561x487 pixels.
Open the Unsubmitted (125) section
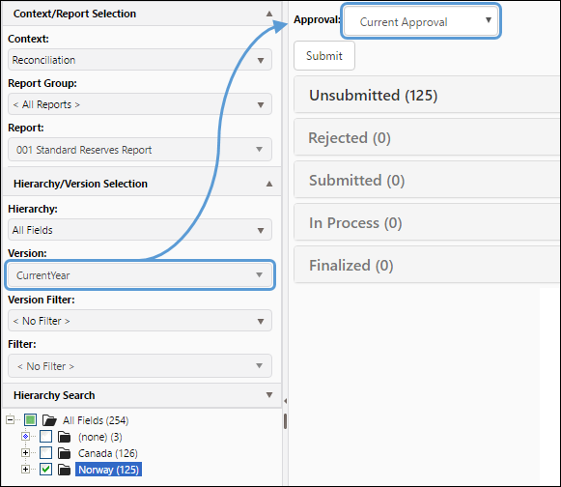(x=427, y=95)
